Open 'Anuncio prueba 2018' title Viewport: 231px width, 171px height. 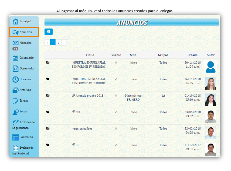coord(89,96)
